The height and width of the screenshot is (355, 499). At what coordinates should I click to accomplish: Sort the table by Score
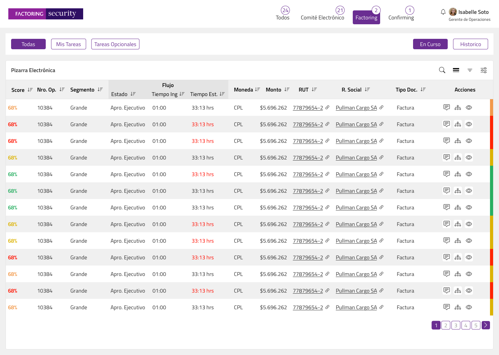30,89
